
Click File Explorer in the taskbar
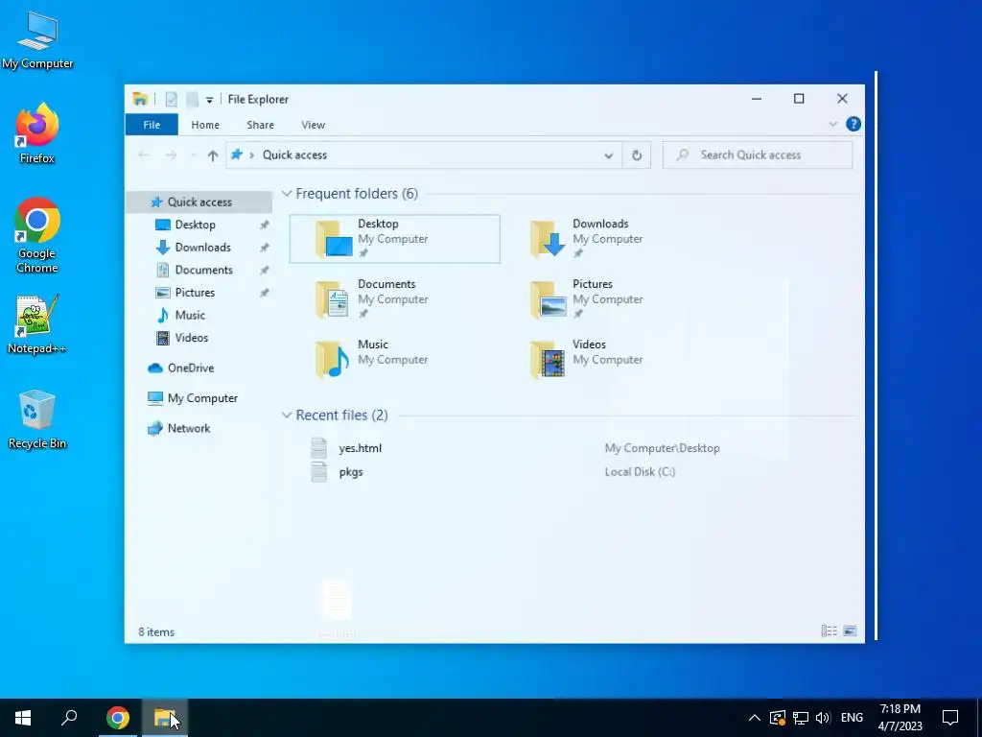[164, 718]
